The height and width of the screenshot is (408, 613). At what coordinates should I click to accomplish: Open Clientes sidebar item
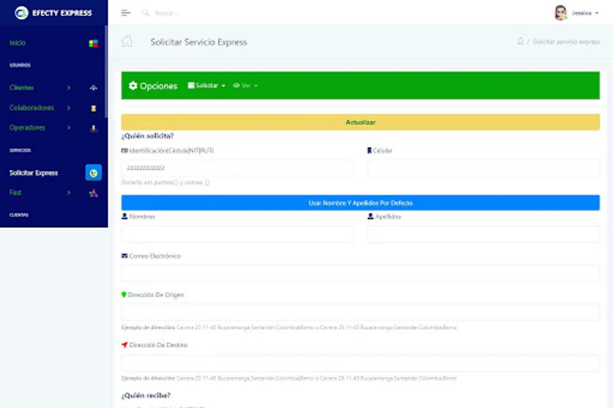[x=22, y=87]
